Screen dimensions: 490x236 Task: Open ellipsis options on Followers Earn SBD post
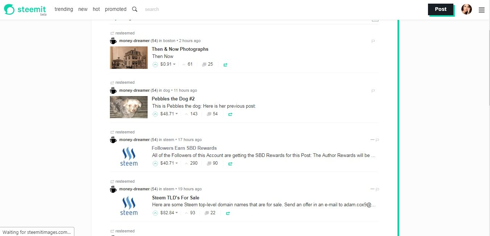pos(372,140)
